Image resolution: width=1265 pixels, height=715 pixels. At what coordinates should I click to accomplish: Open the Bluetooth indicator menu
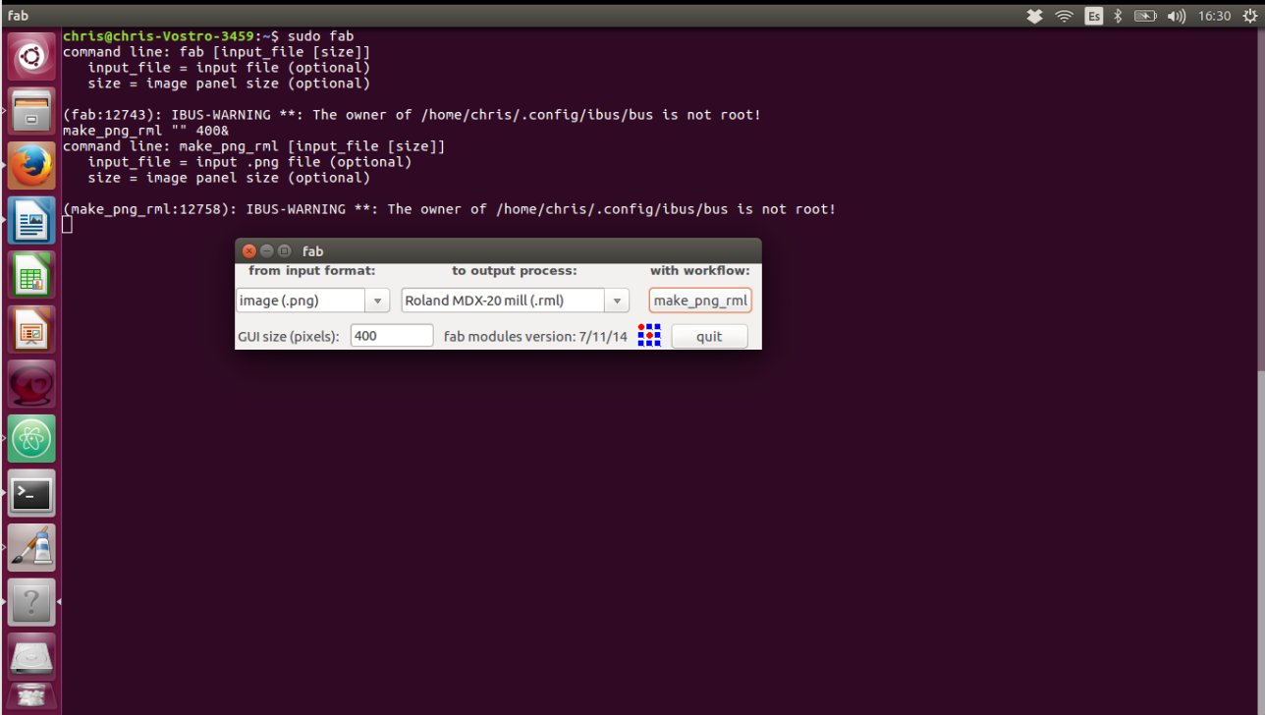tap(1118, 16)
